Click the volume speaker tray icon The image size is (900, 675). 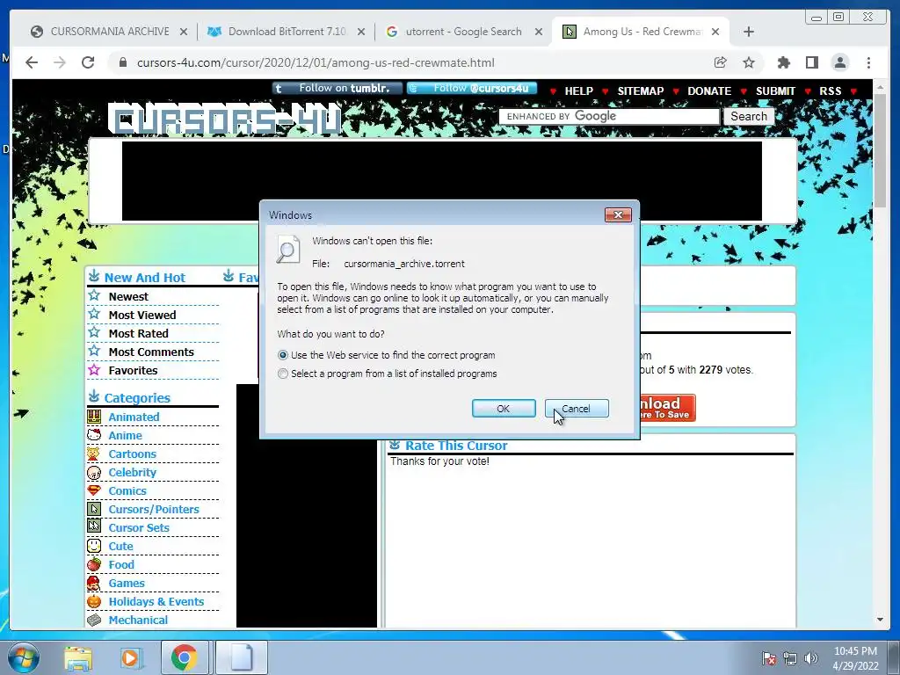[811, 658]
